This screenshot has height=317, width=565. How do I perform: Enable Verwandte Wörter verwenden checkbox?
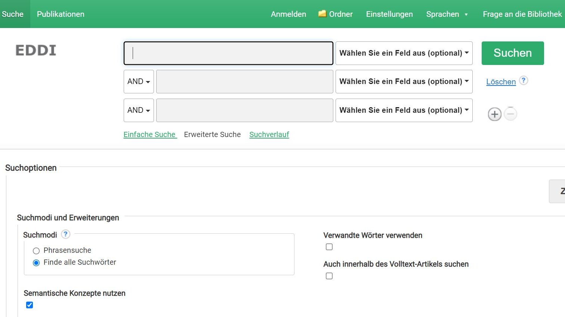point(329,247)
